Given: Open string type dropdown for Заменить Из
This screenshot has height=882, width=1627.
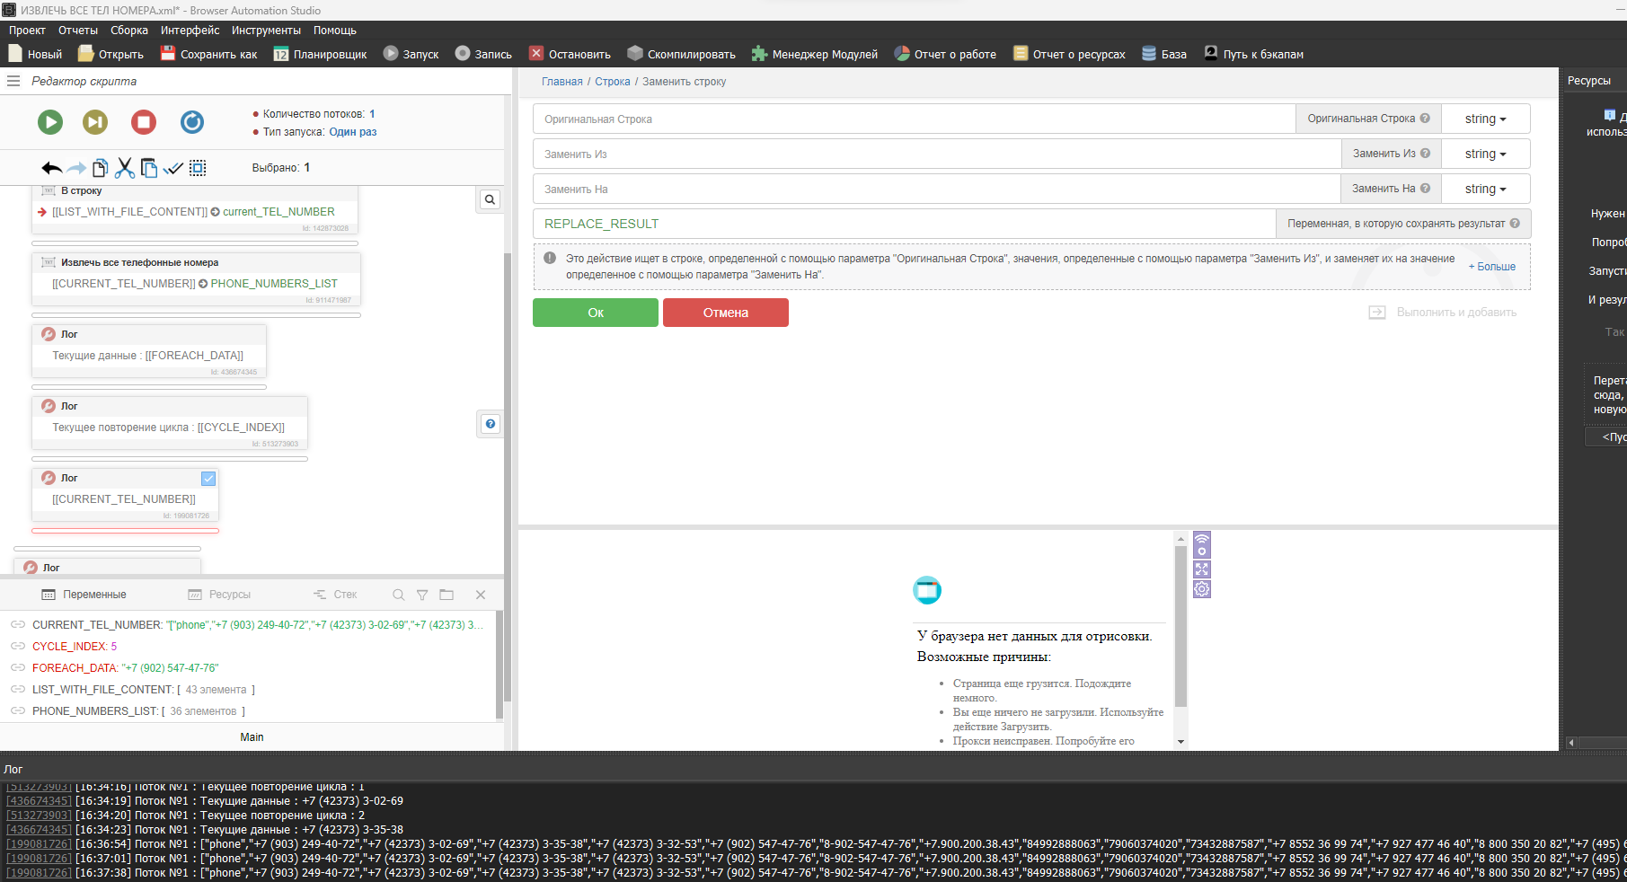Looking at the screenshot, I should coord(1485,154).
